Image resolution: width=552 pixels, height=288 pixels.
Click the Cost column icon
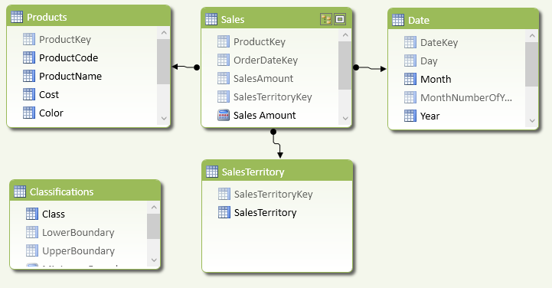pos(29,94)
